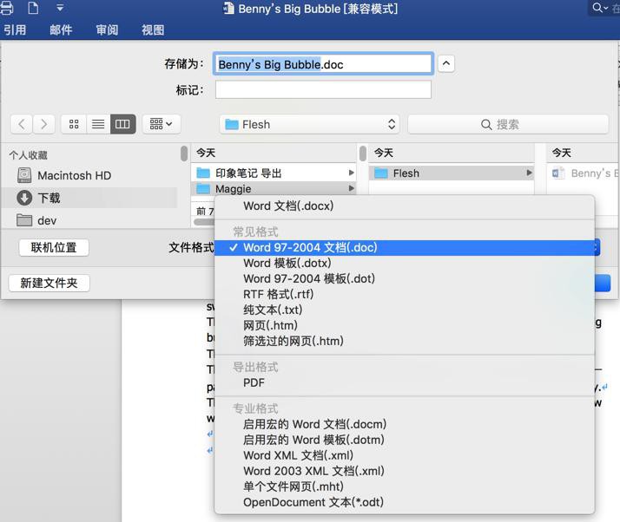Click the 存储为 filename field
This screenshot has height=522, width=620.
click(323, 64)
